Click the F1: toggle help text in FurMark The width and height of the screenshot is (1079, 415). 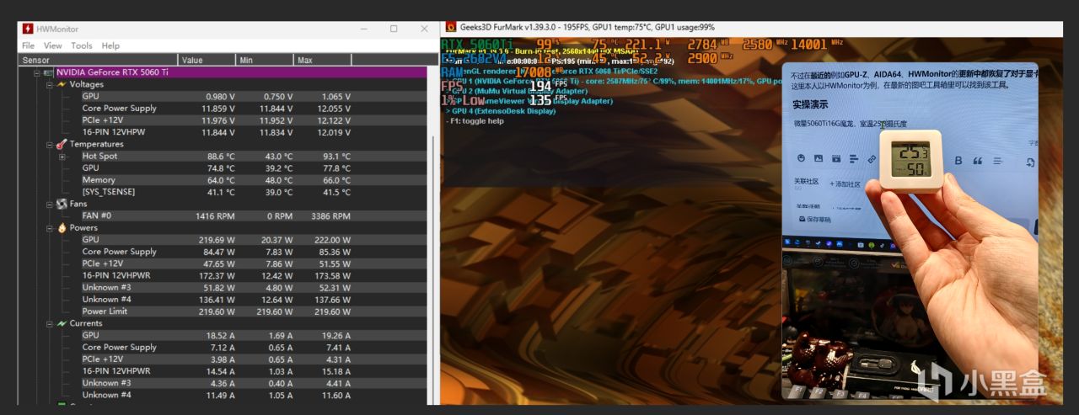475,121
